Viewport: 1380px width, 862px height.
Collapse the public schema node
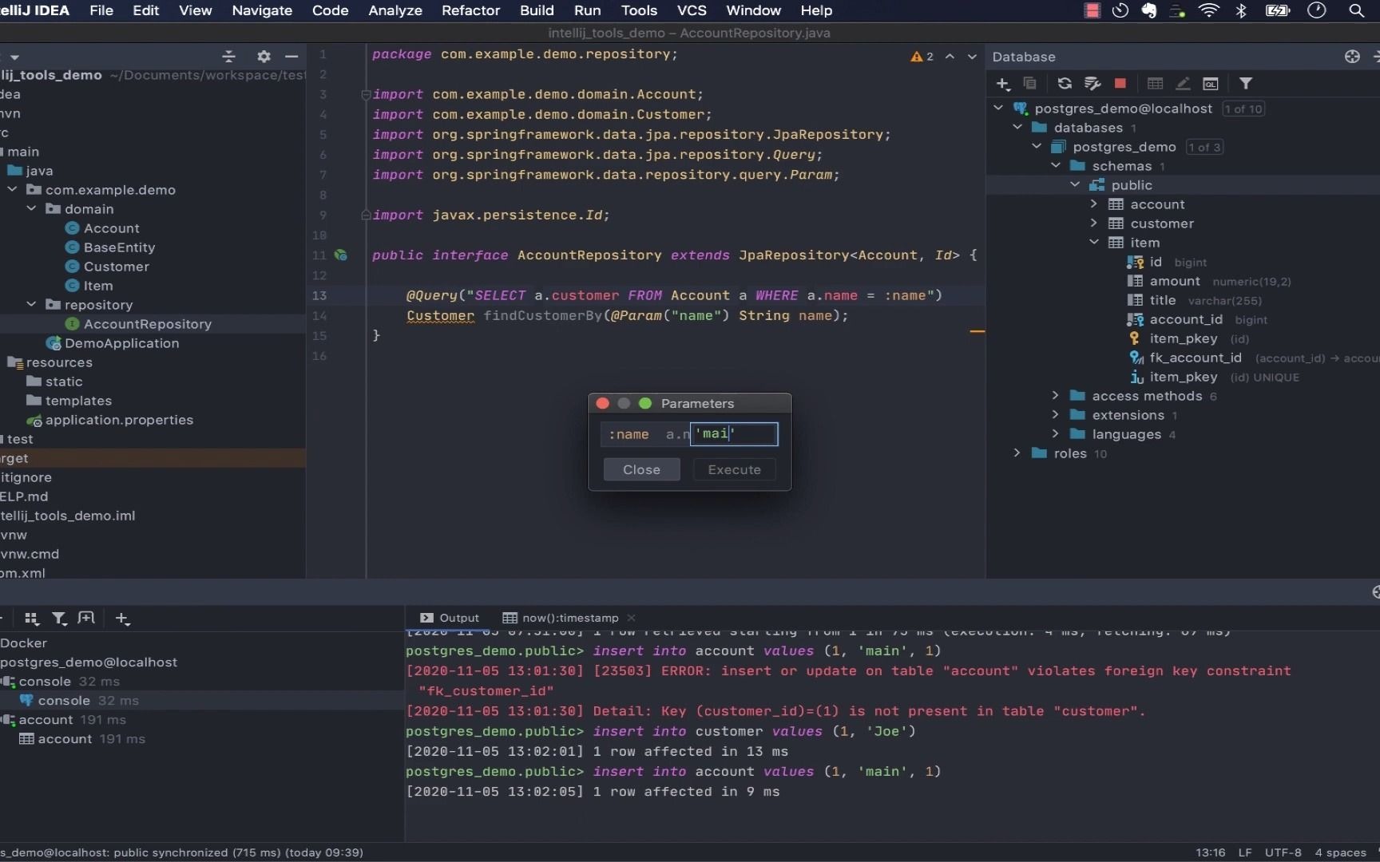click(x=1075, y=184)
